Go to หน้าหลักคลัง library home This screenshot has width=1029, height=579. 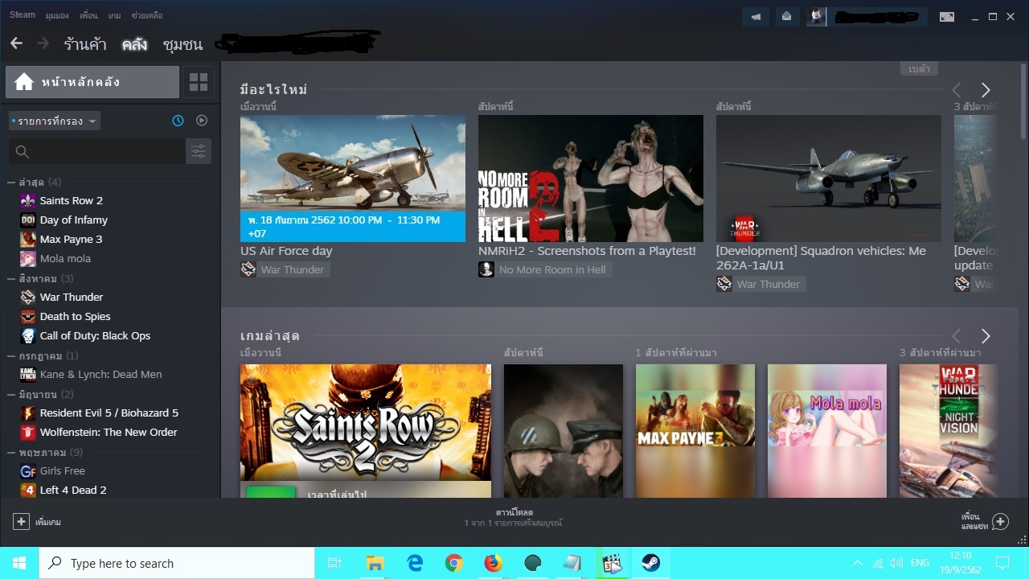click(92, 82)
